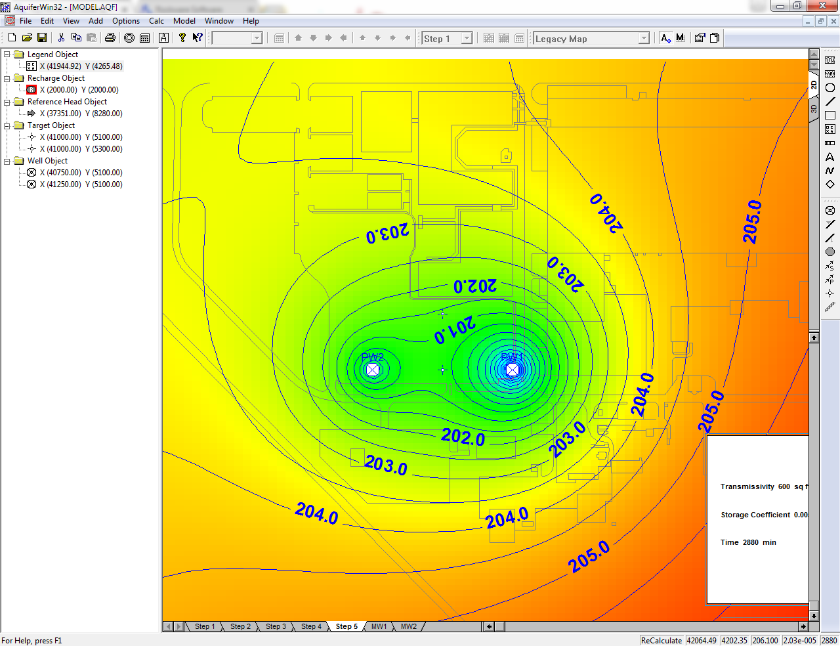Select well at X (40750.00) Y (5100.00)
This screenshot has width=840, height=646.
[81, 173]
